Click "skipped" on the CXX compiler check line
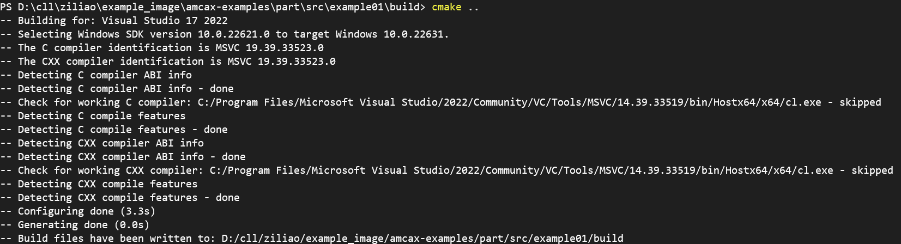 click(x=872, y=170)
